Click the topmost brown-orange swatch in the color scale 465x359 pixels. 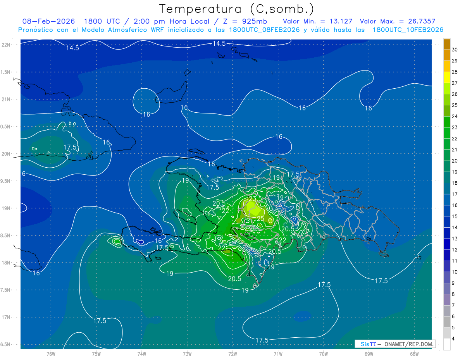pyautogui.click(x=447, y=44)
